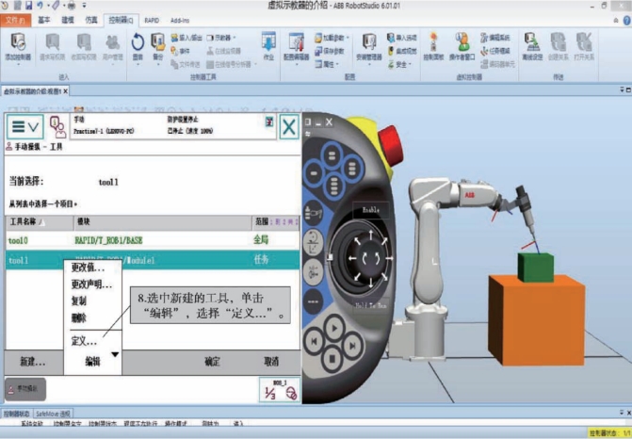Screen dimensions: 632x439
Task: Open the Installation Manager (安装管理器)
Action: click(x=369, y=46)
